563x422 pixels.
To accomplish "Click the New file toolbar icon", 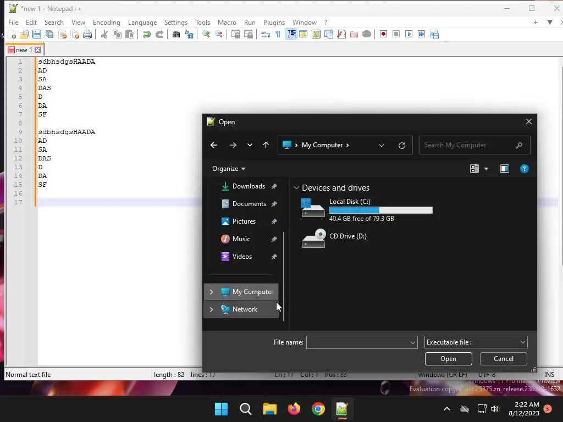I will [x=12, y=35].
